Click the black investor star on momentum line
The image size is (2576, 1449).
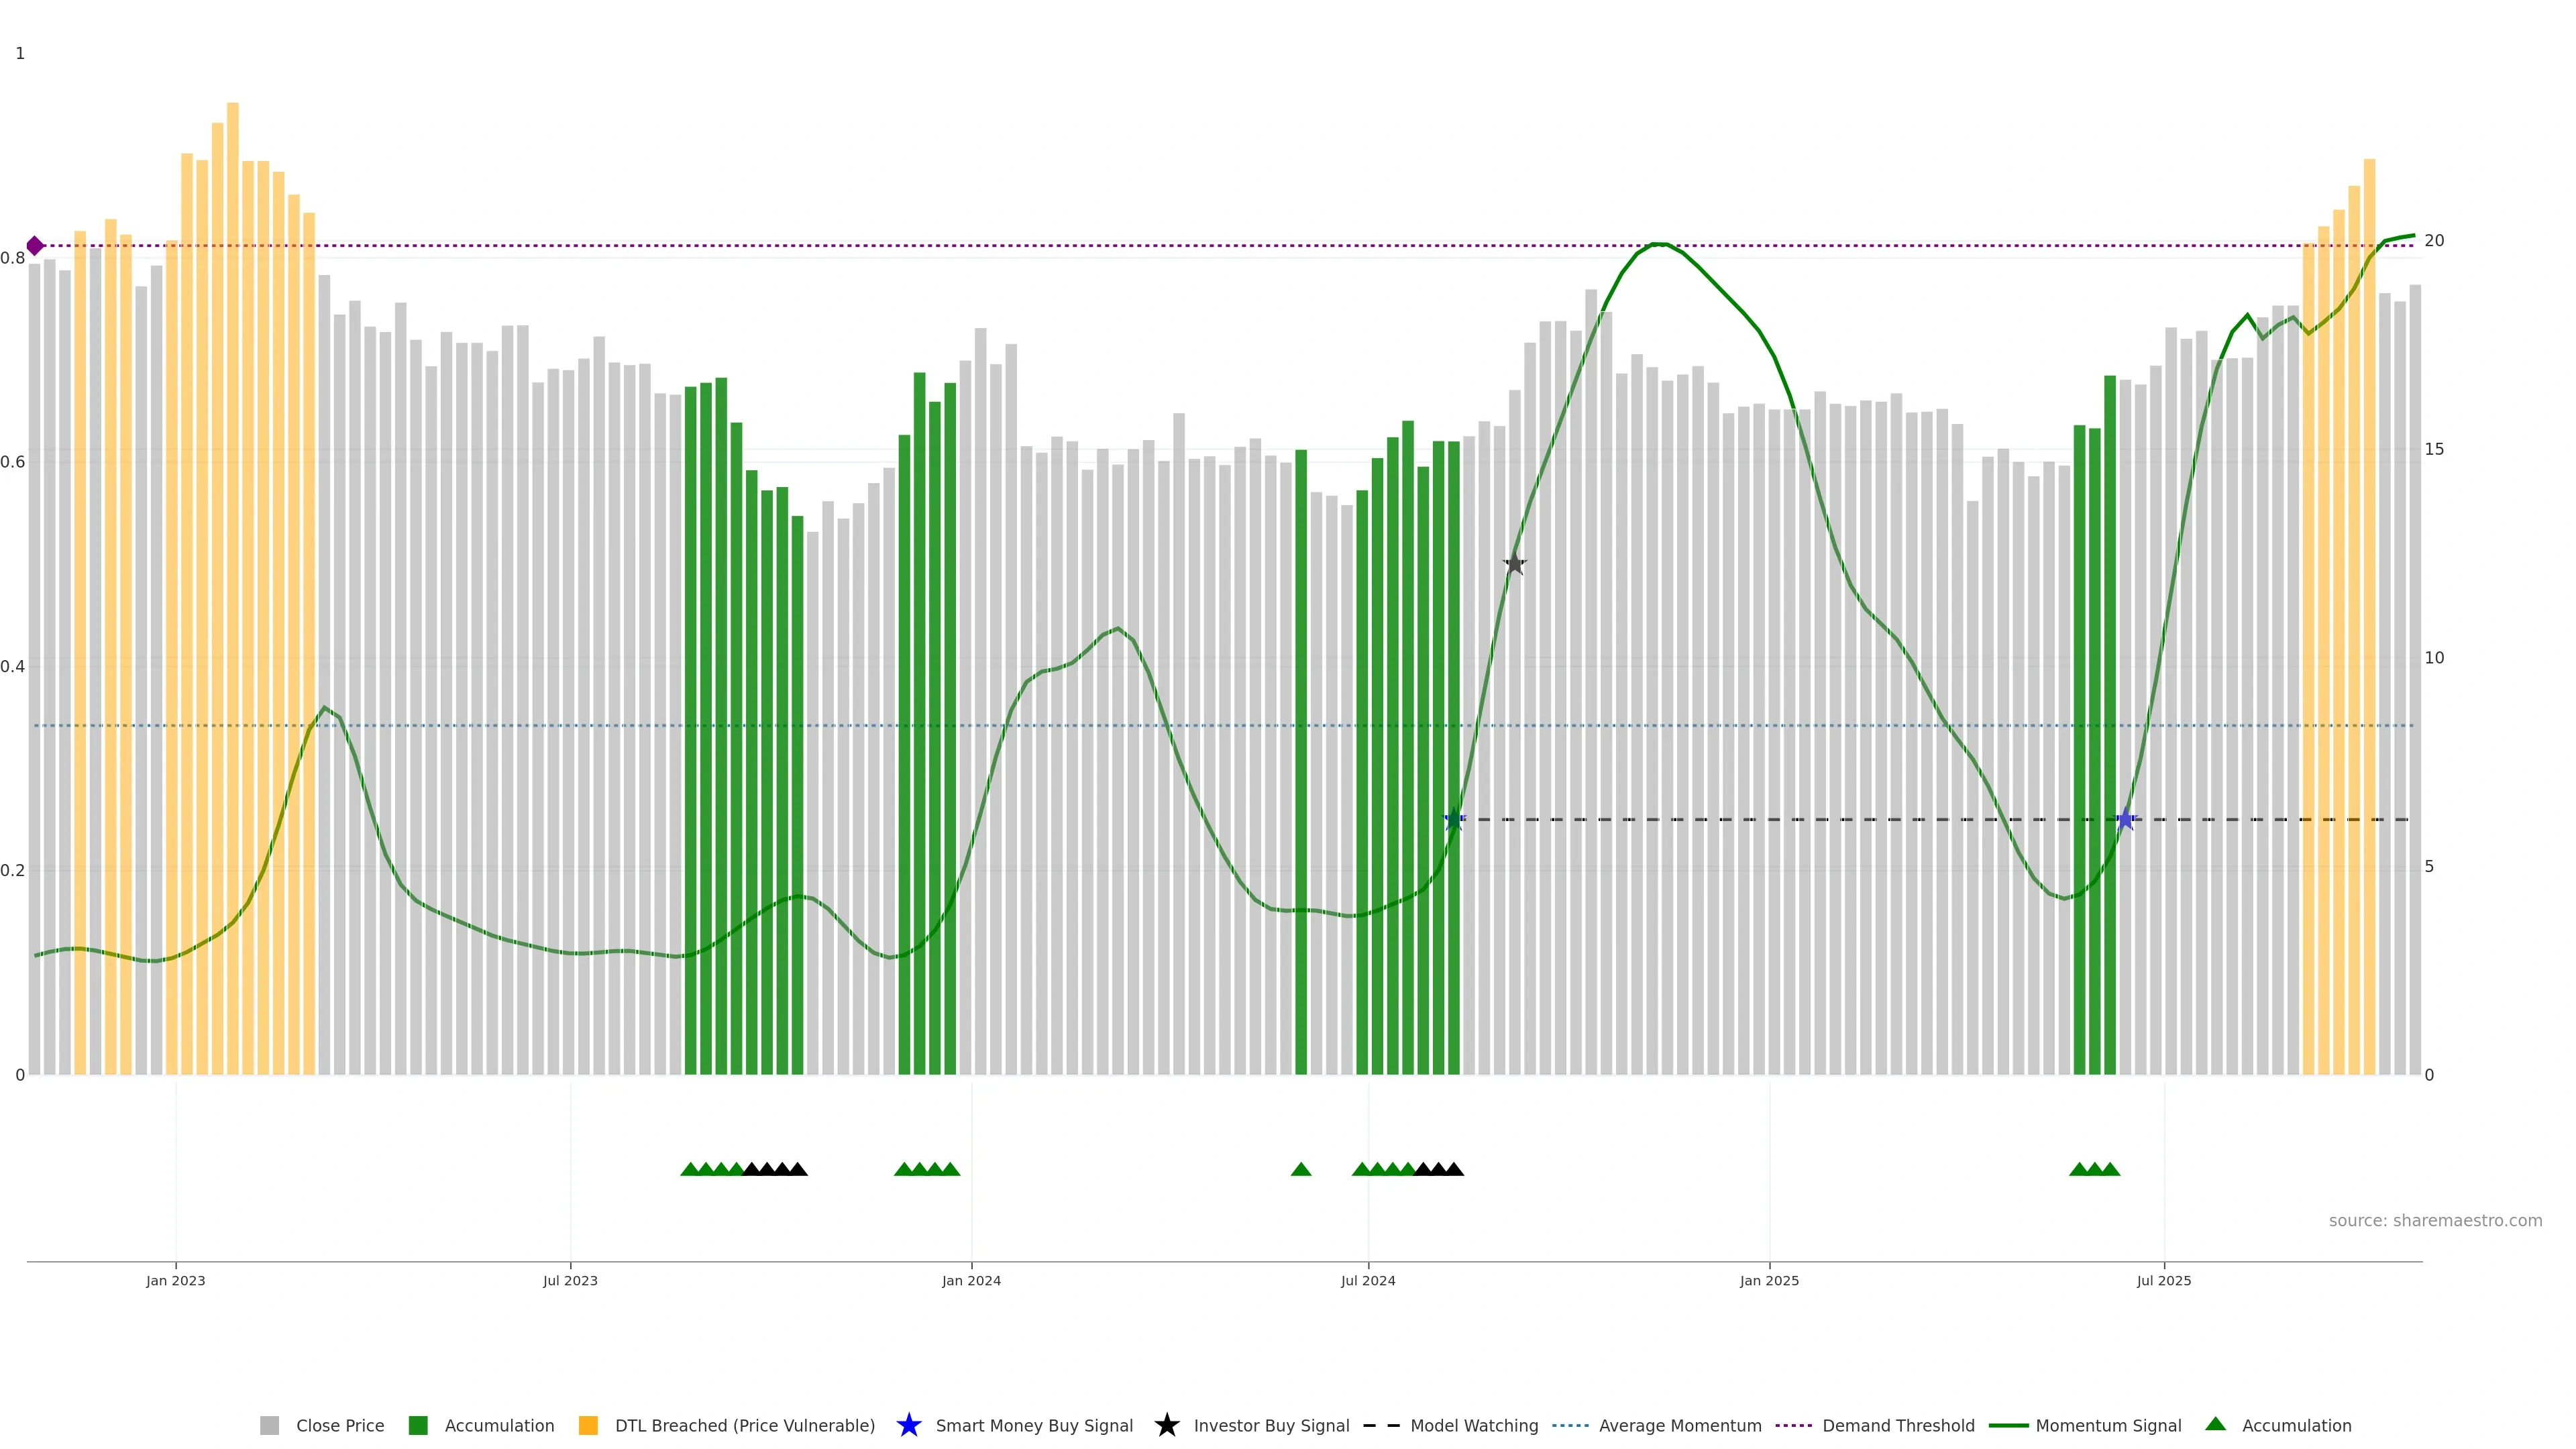(x=1514, y=564)
